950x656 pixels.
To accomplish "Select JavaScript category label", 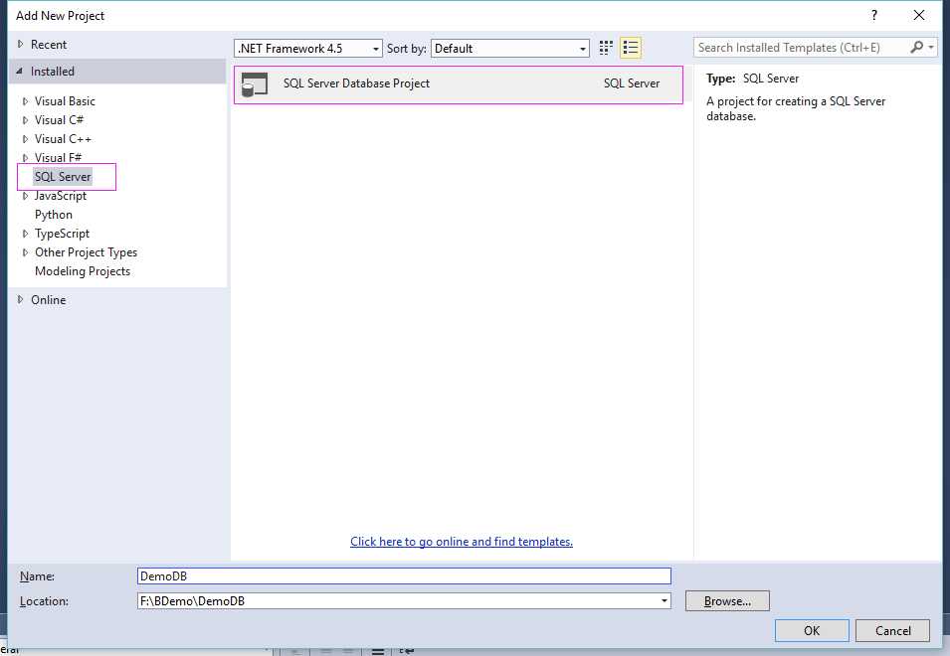I will (x=60, y=196).
